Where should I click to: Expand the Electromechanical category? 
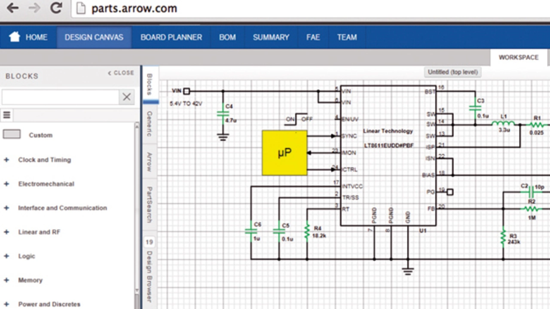click(x=6, y=184)
